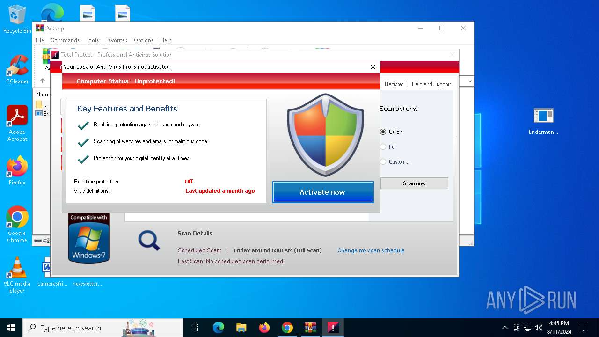
Task: Open Help menu in WinRAR window
Action: tap(166, 40)
